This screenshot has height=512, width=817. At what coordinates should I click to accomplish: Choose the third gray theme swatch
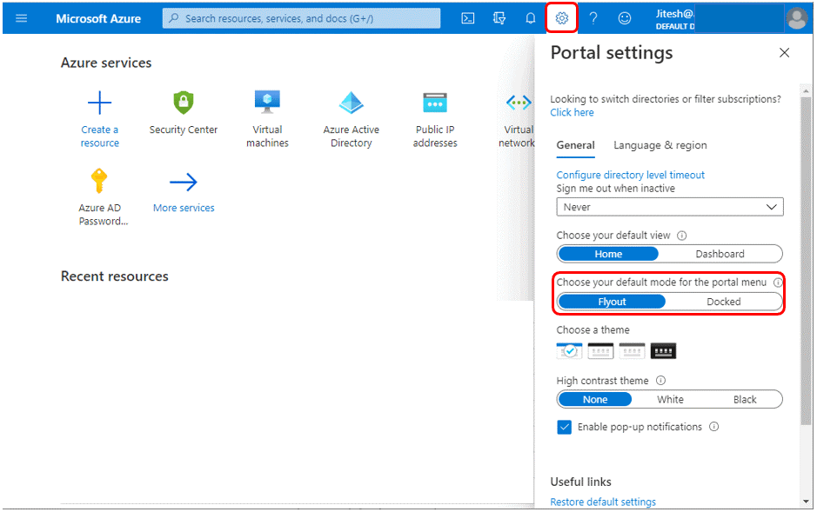[x=632, y=351]
